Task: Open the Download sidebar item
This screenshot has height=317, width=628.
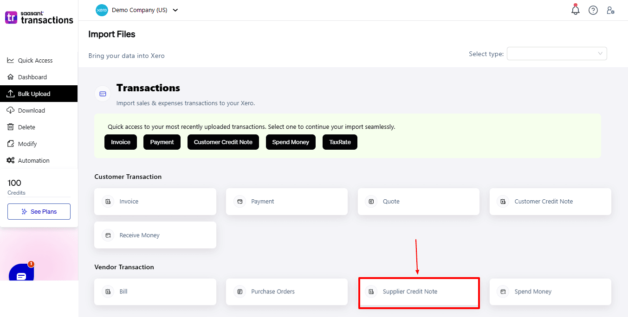Action: tap(31, 110)
